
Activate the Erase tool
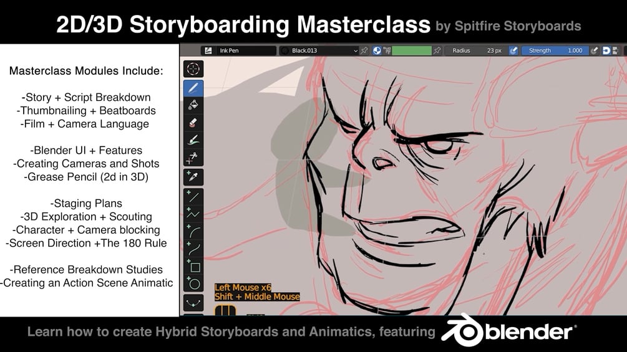pos(193,123)
